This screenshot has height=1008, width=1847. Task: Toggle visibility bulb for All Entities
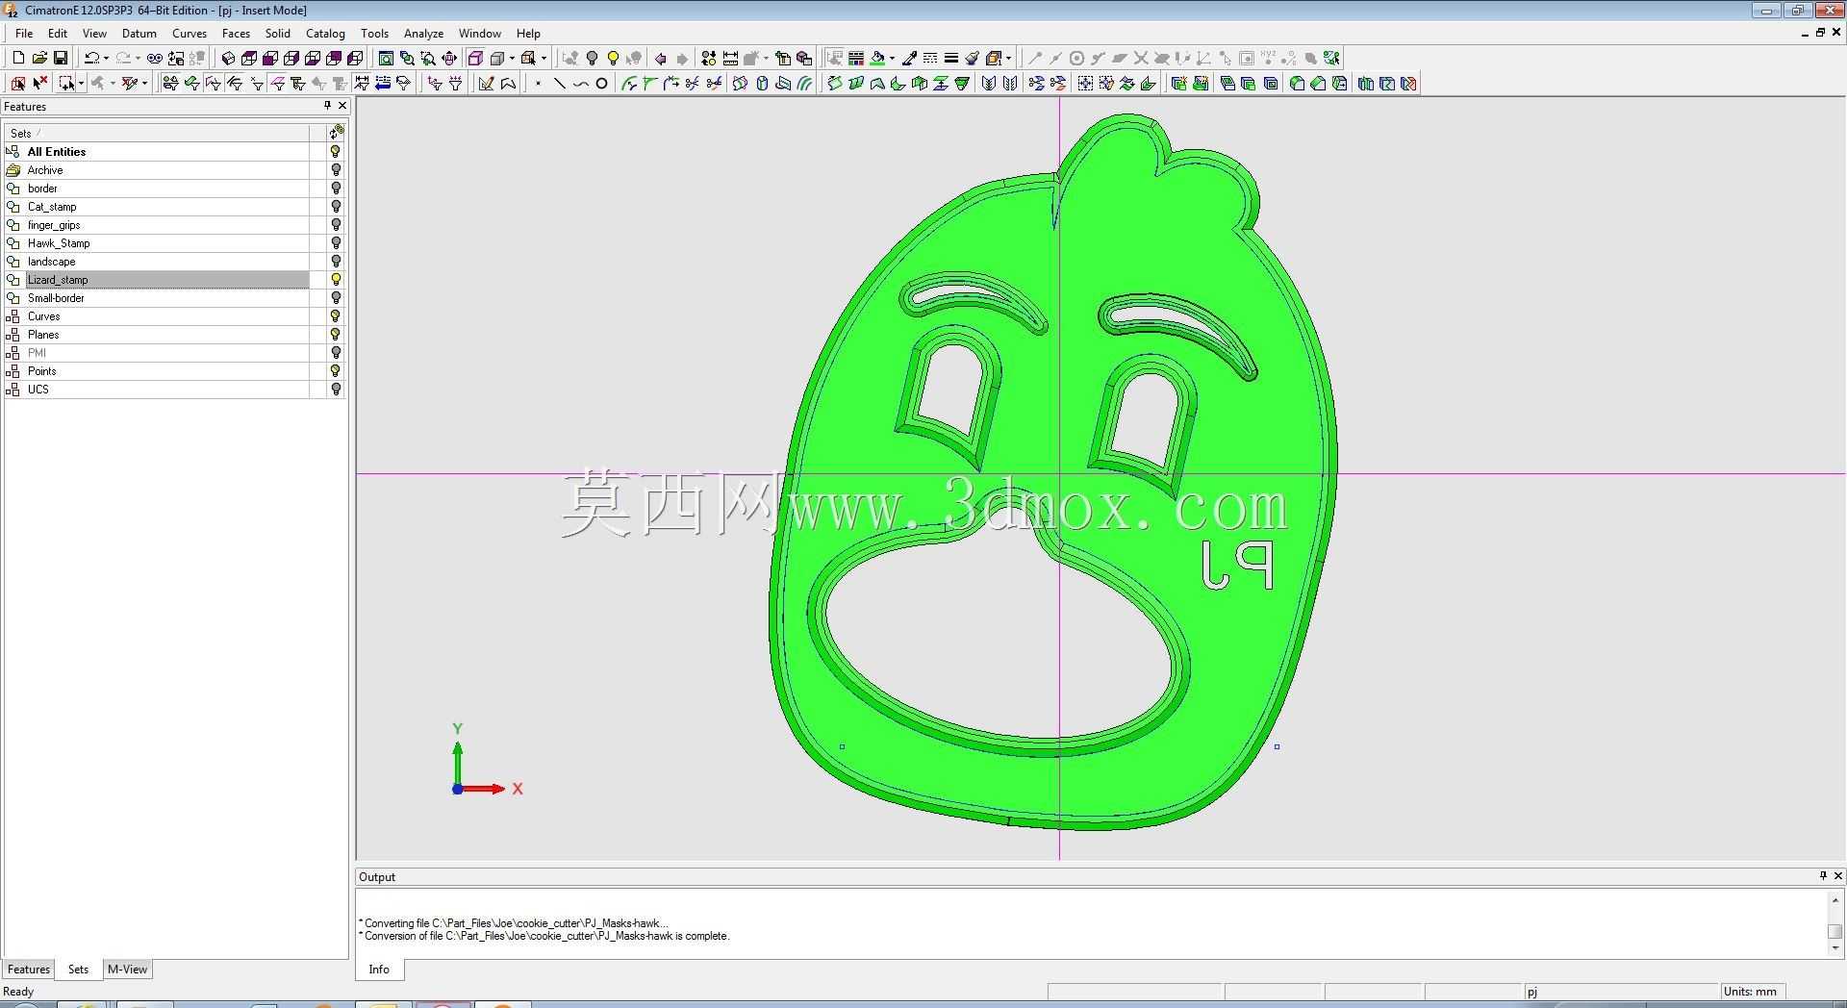(336, 152)
